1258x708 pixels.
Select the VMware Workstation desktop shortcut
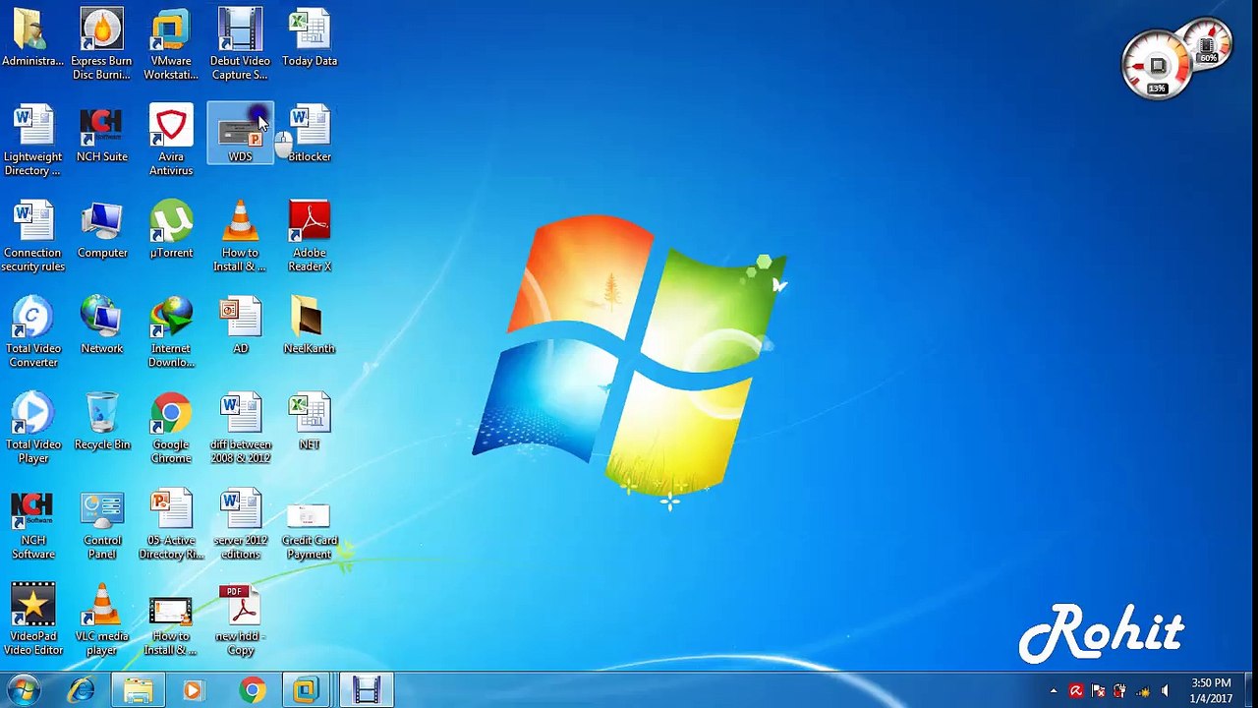[171, 44]
